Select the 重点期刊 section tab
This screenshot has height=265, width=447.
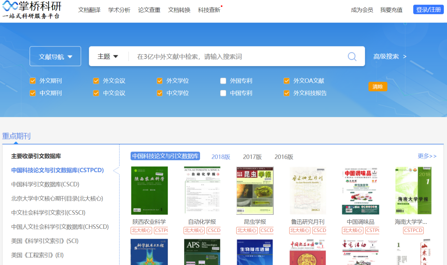pos(16,136)
